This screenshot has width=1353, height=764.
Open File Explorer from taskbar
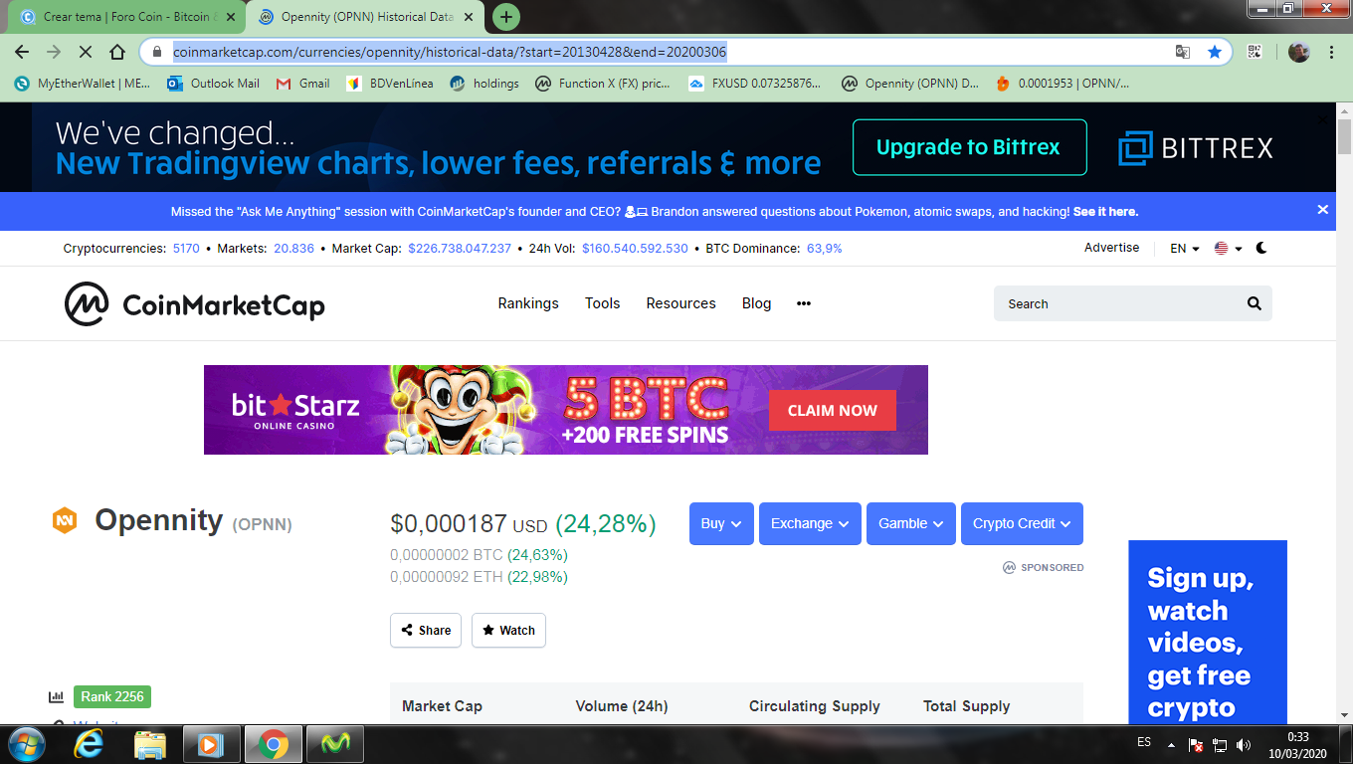150,743
